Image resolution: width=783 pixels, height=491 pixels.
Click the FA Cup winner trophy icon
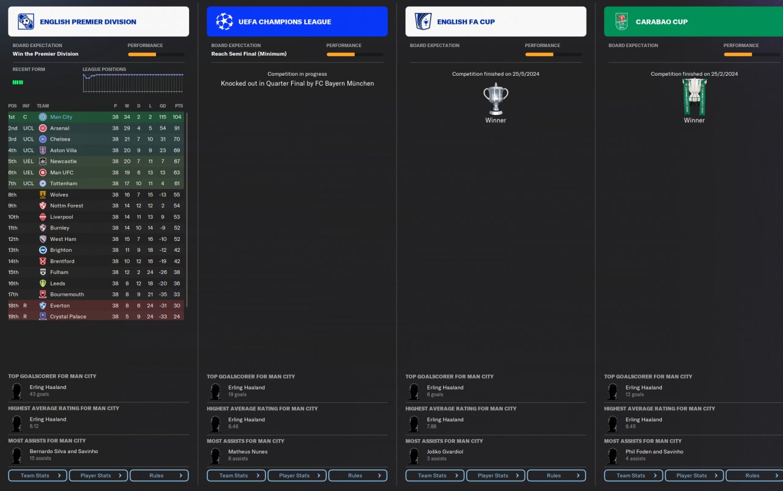495,98
